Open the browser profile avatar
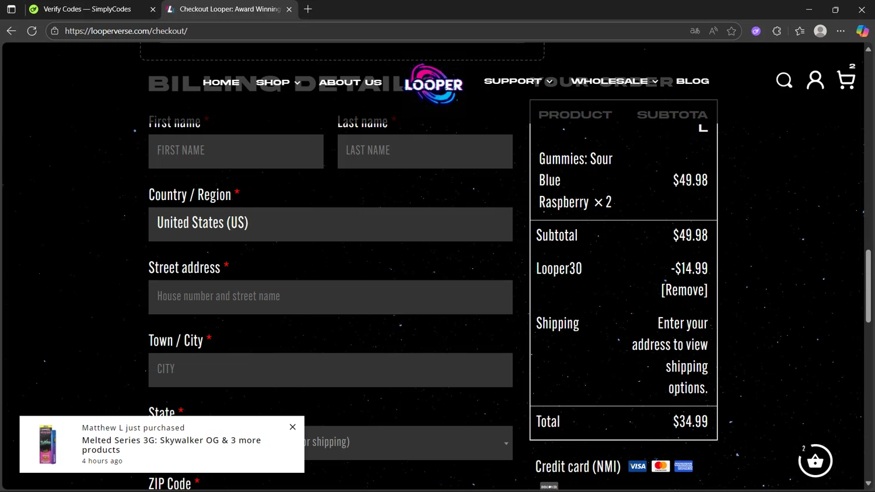Image resolution: width=875 pixels, height=492 pixels. [820, 31]
